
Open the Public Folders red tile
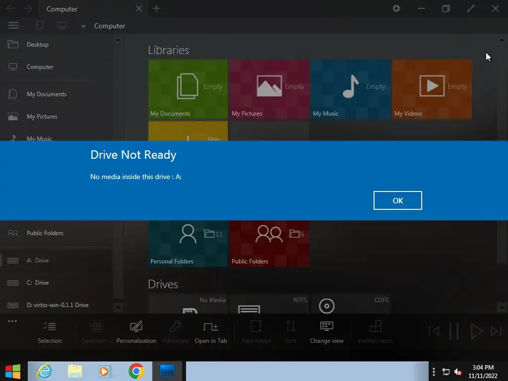[269, 244]
